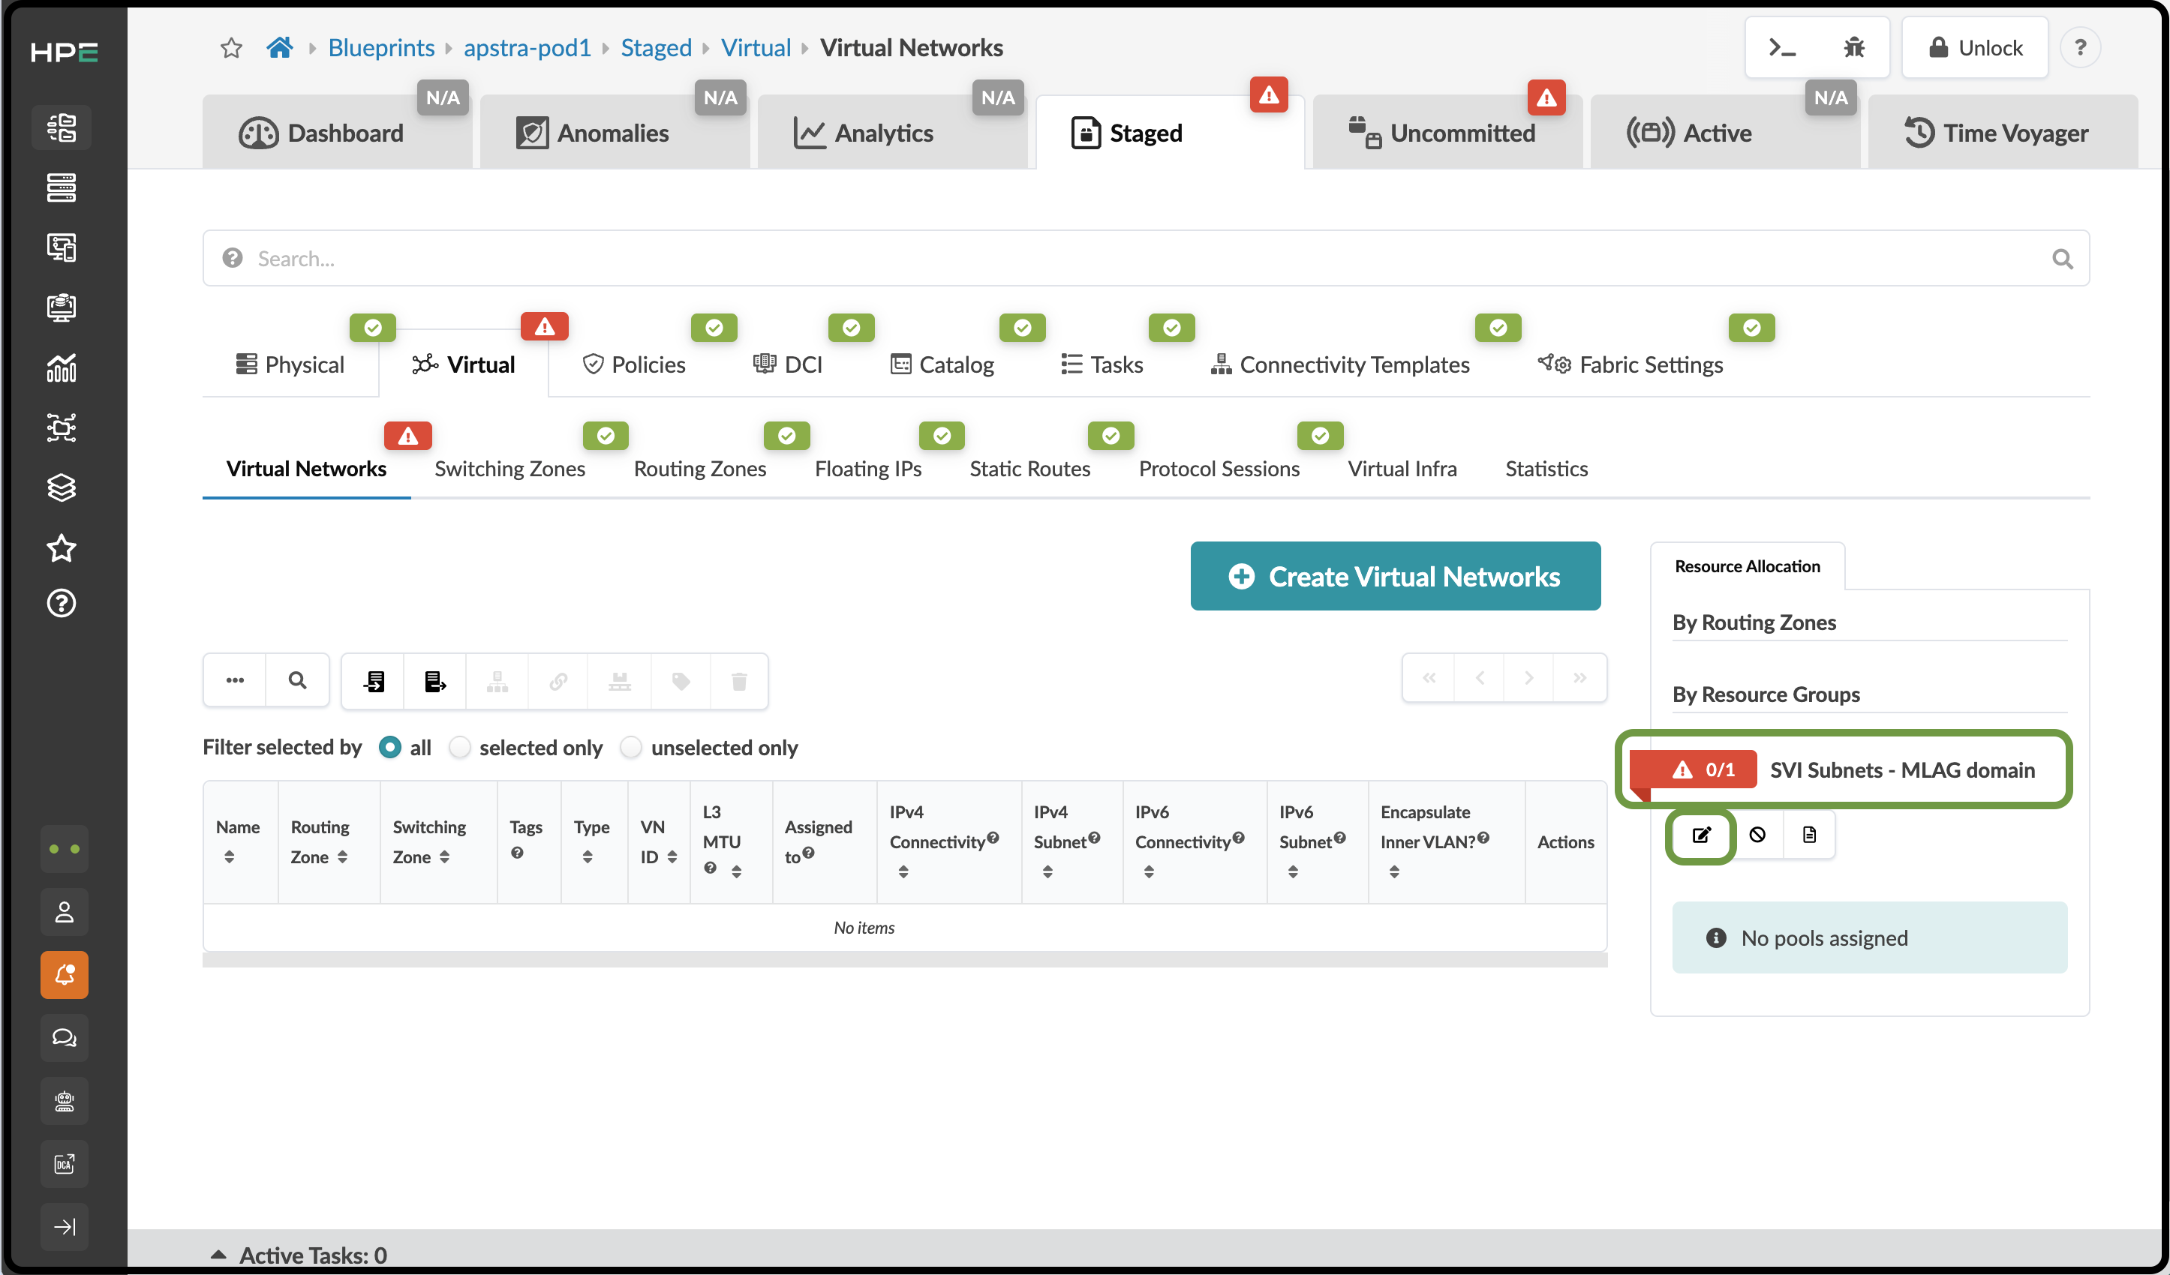Edit SVI Subnets pool assignment icon
Viewport: 2170px width, 1275px height.
pos(1702,834)
